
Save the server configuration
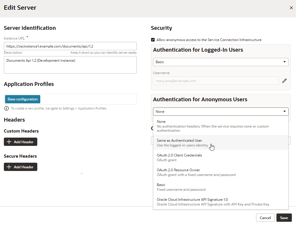click(x=284, y=218)
